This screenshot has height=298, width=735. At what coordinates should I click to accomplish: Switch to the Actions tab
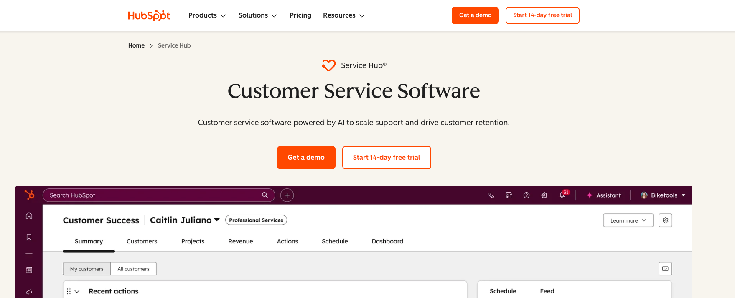pos(287,241)
